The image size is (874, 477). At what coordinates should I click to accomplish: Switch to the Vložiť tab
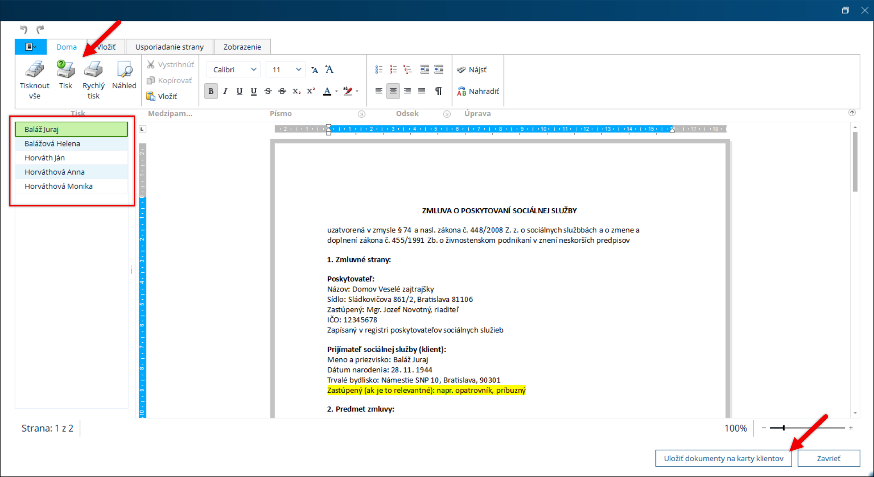pos(106,47)
